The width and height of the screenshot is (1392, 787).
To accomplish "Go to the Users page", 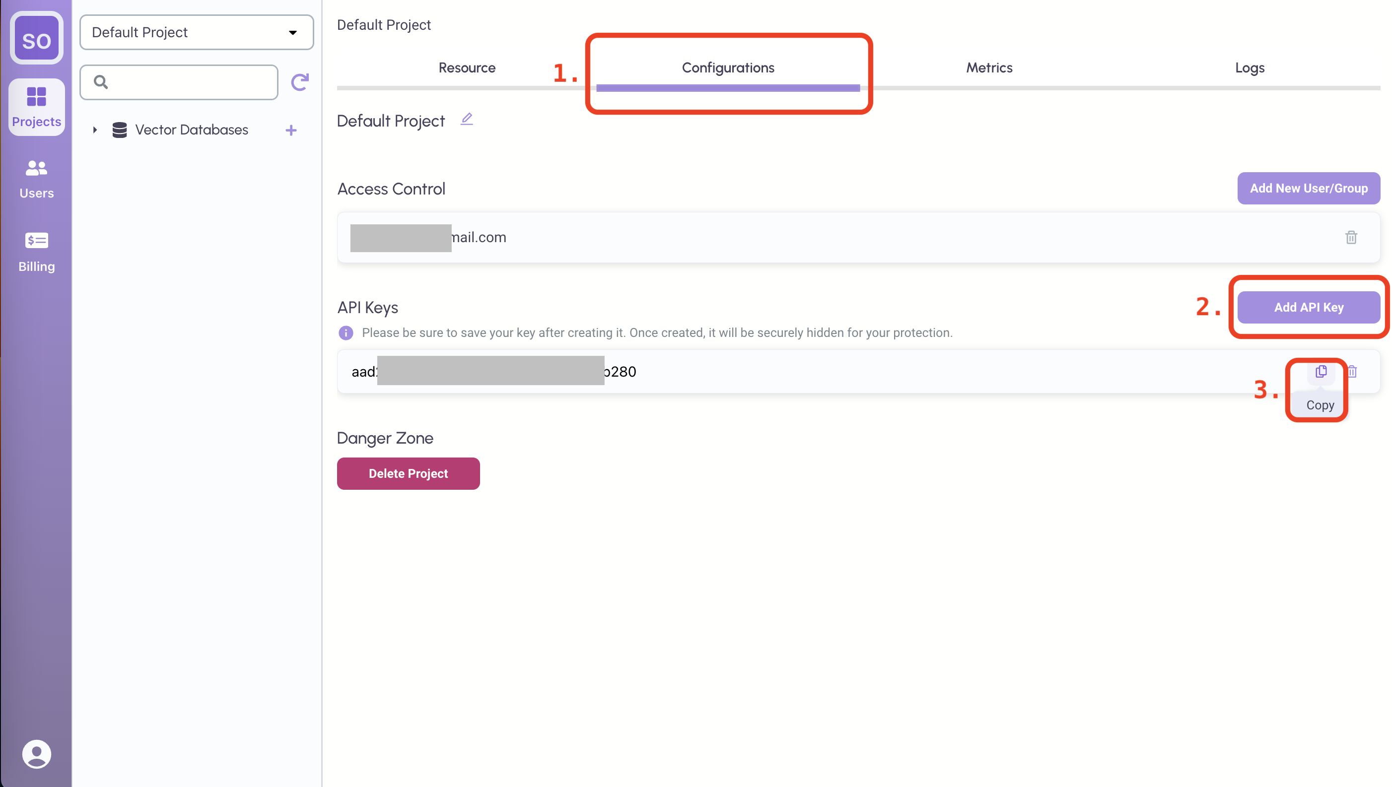I will 36,179.
